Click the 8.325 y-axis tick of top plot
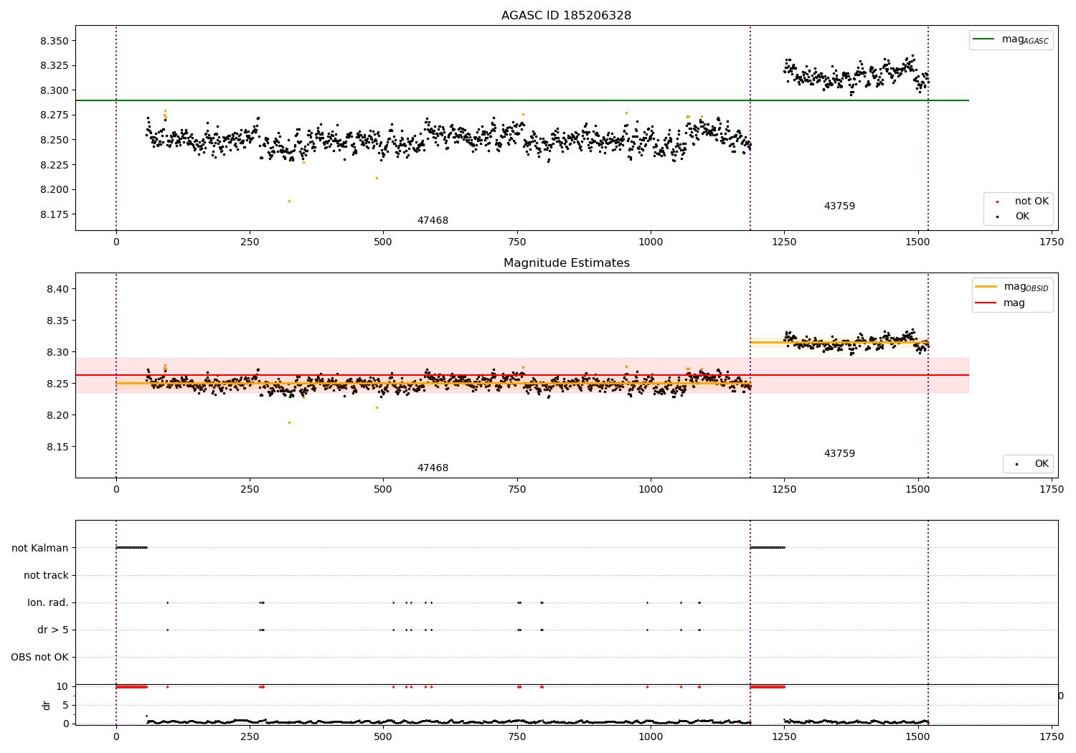This screenshot has height=753, width=1076. 55,66
